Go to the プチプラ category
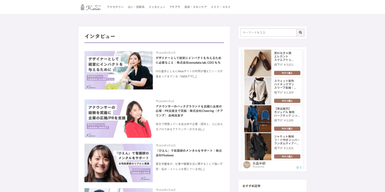This screenshot has height=192, width=385. pos(174,7)
